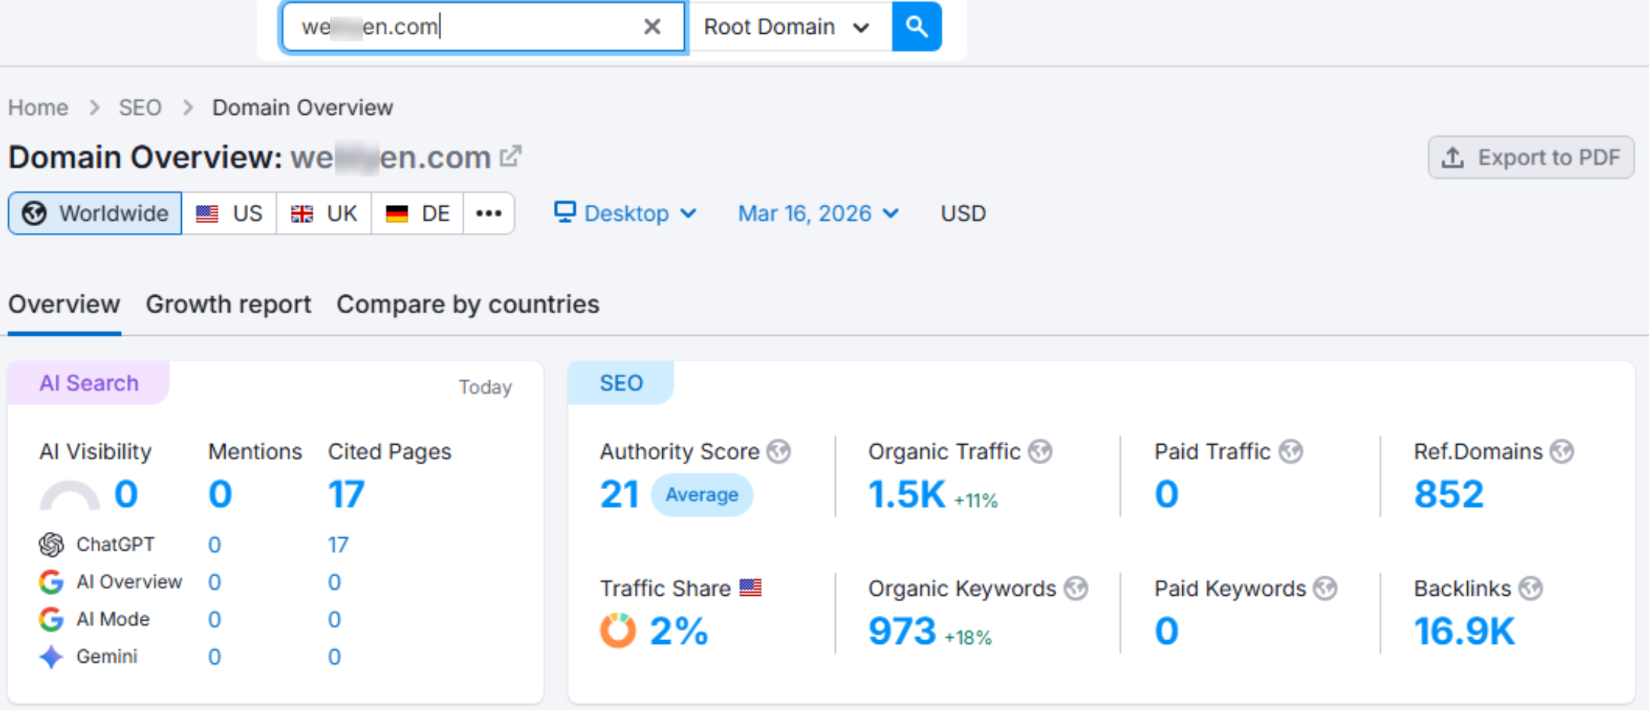Open the Mar 16, 2026 date picker
The height and width of the screenshot is (710, 1649).
tap(817, 213)
